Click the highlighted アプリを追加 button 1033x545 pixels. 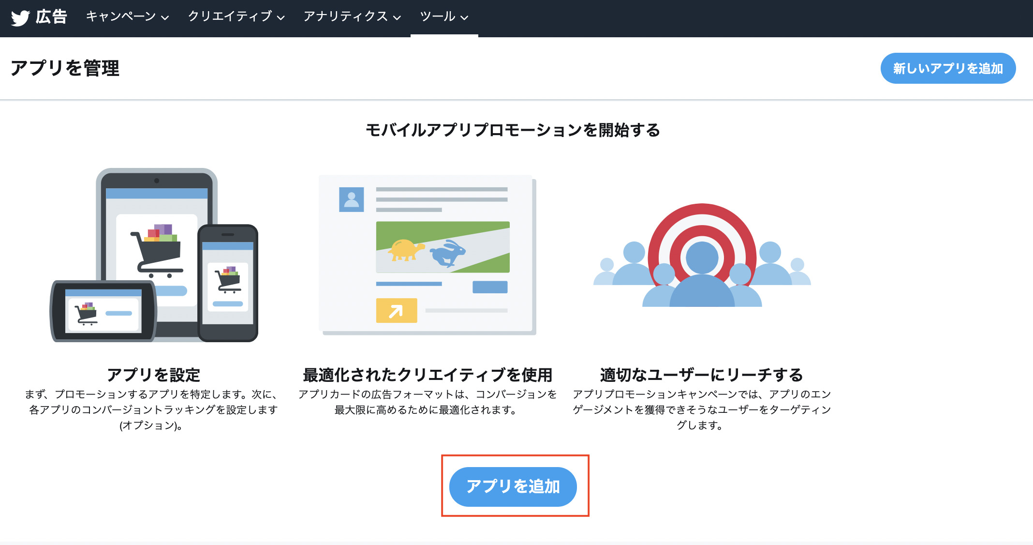514,487
